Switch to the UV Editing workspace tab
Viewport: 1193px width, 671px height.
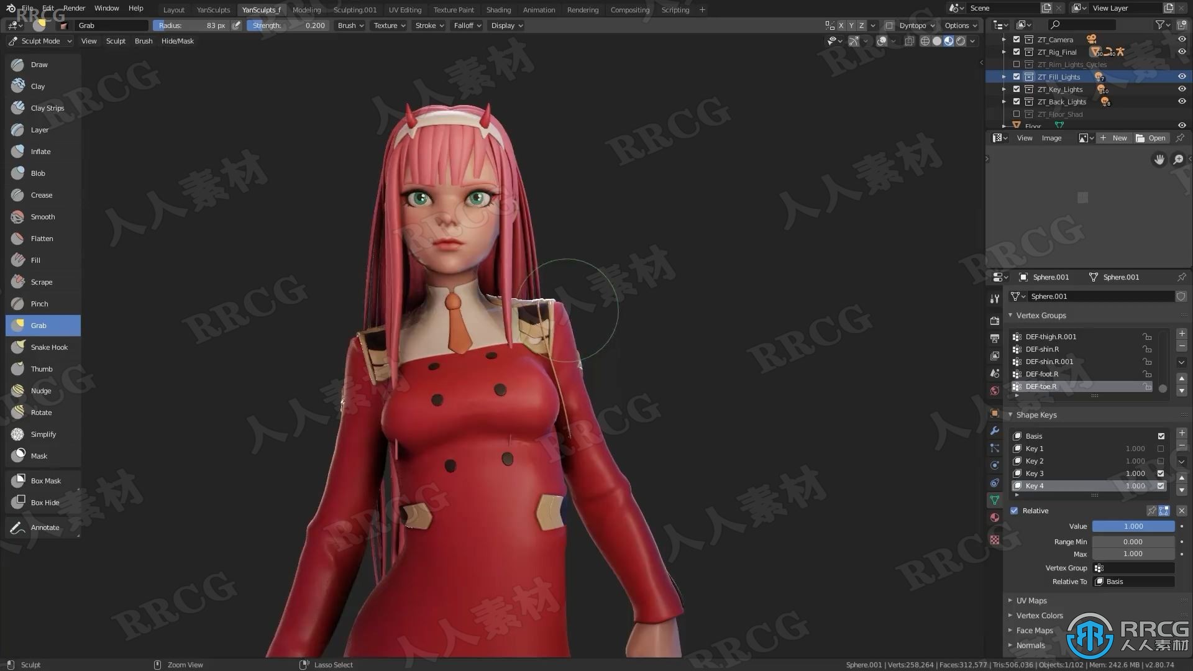tap(405, 10)
